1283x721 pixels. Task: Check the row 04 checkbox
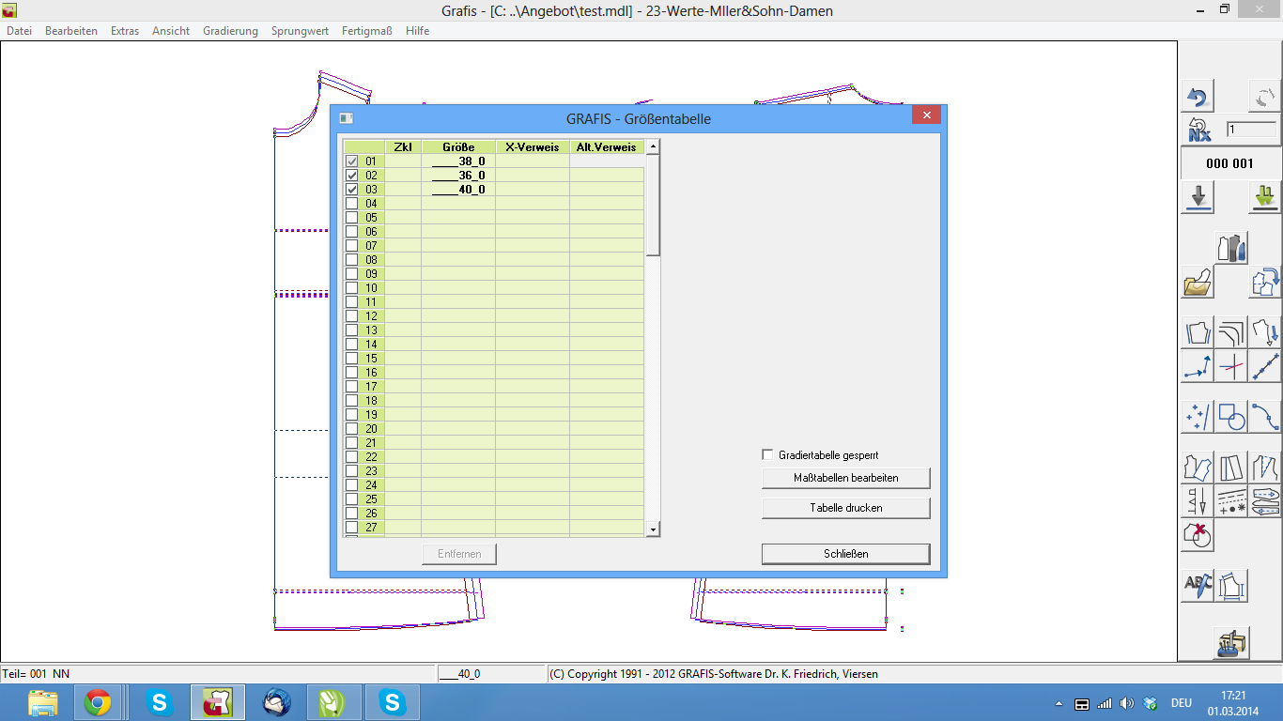(352, 204)
